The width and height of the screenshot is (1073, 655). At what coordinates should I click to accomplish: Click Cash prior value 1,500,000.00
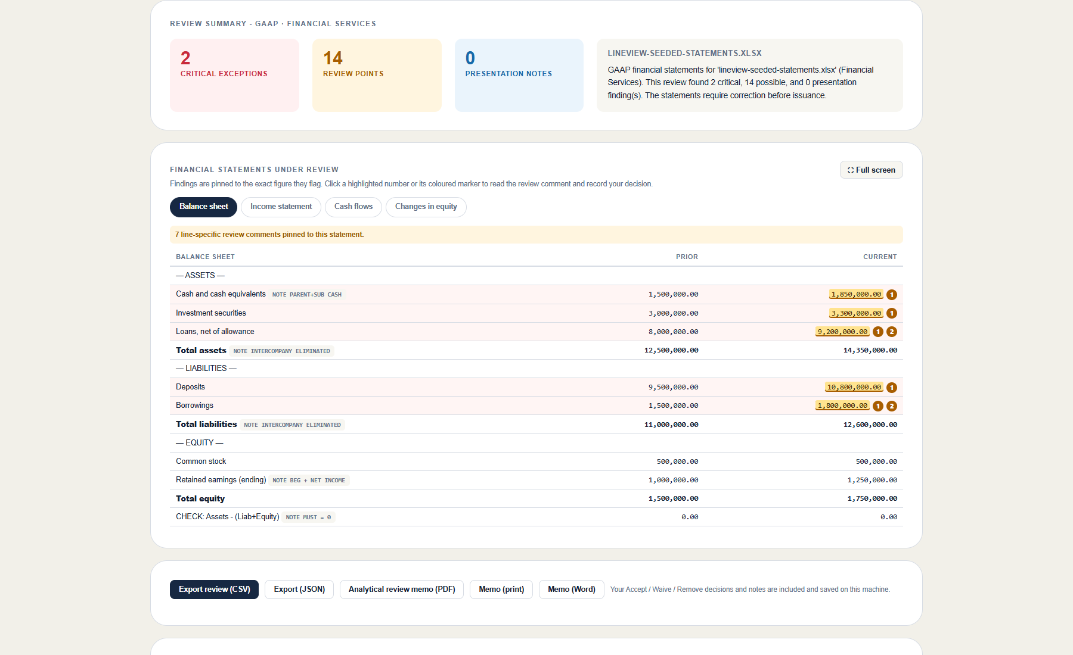click(673, 295)
